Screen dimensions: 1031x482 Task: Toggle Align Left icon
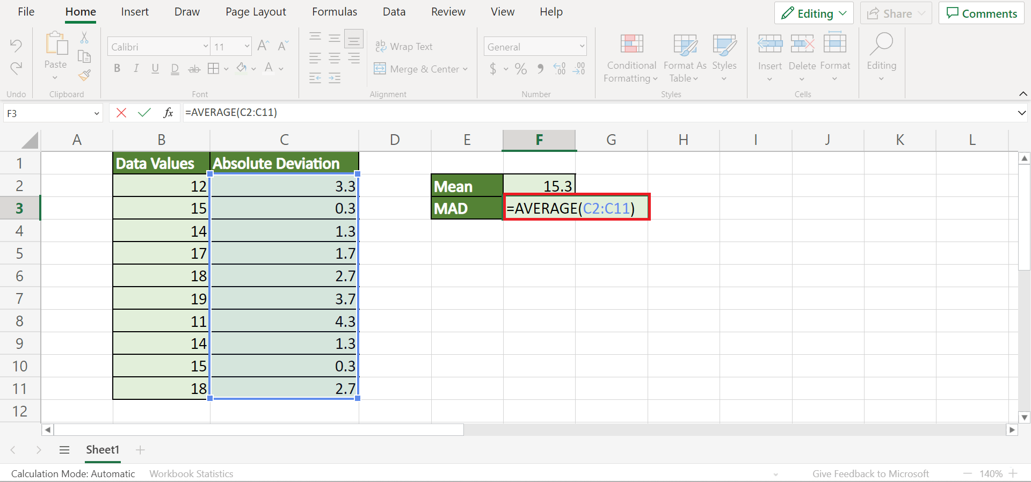click(315, 58)
